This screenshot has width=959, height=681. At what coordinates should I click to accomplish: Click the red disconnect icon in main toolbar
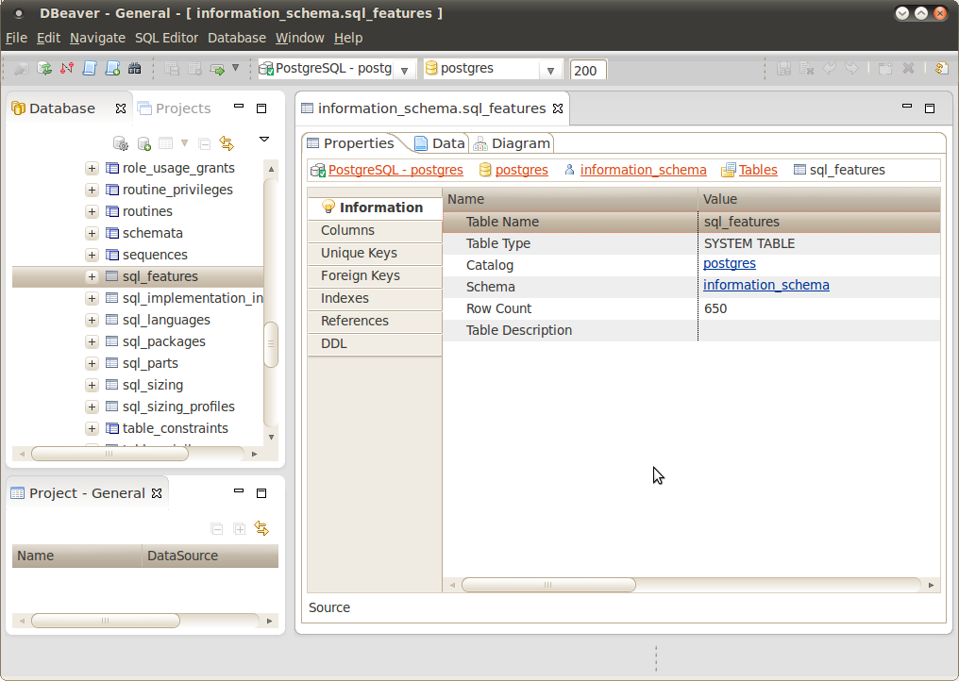pos(67,69)
